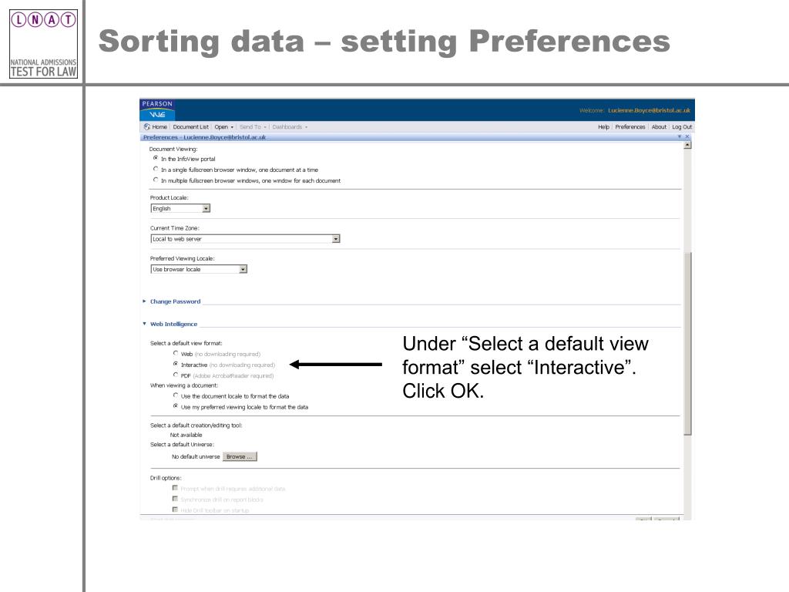
Task: Click the Home globe icon
Action: tap(147, 126)
